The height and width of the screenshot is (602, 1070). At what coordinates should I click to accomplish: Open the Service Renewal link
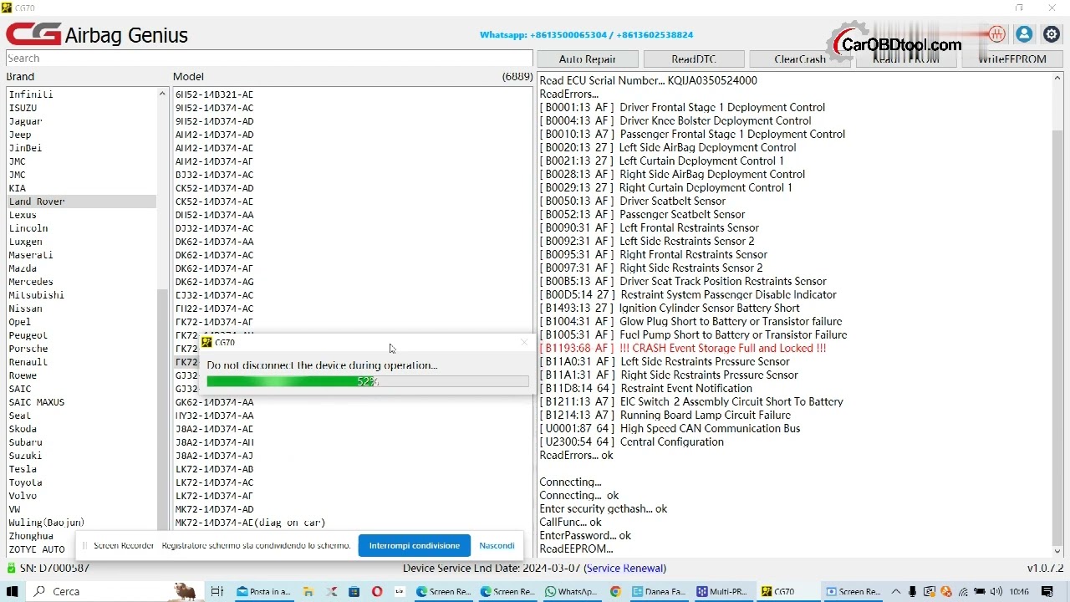[625, 569]
